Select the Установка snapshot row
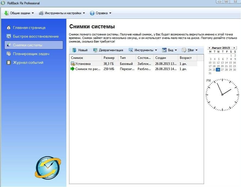The height and width of the screenshot is (187, 241). click(x=133, y=64)
